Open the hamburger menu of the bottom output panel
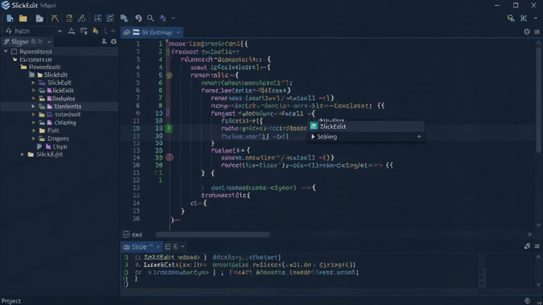543x305 pixels. [x=537, y=246]
